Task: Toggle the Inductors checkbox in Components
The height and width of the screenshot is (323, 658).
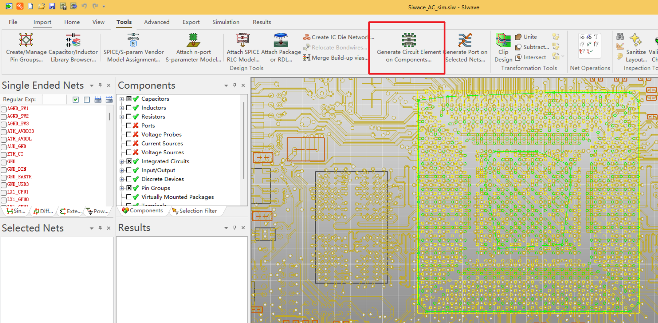Action: click(129, 108)
